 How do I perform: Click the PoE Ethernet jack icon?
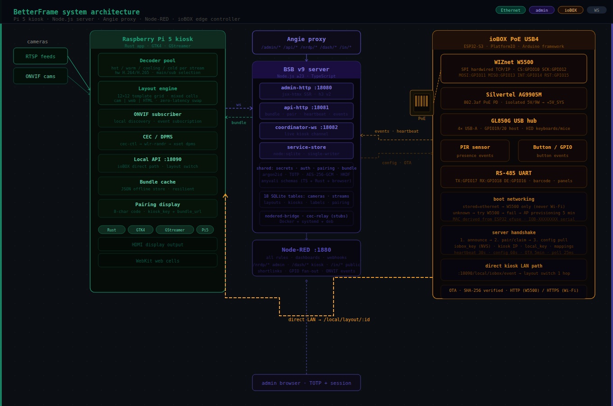(x=421, y=102)
